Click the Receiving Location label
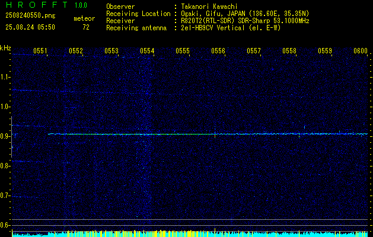The image size is (373, 237). point(138,14)
